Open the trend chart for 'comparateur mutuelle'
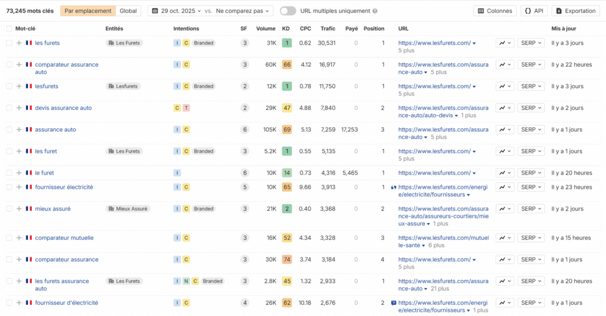The width and height of the screenshot is (606, 316). point(505,237)
